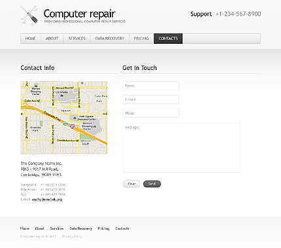
Task: Open the Home navigation tab
Action: coord(31,39)
